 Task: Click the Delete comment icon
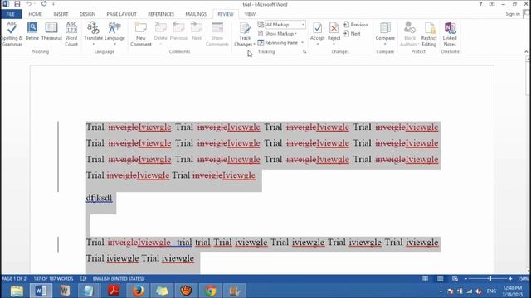[x=160, y=27]
